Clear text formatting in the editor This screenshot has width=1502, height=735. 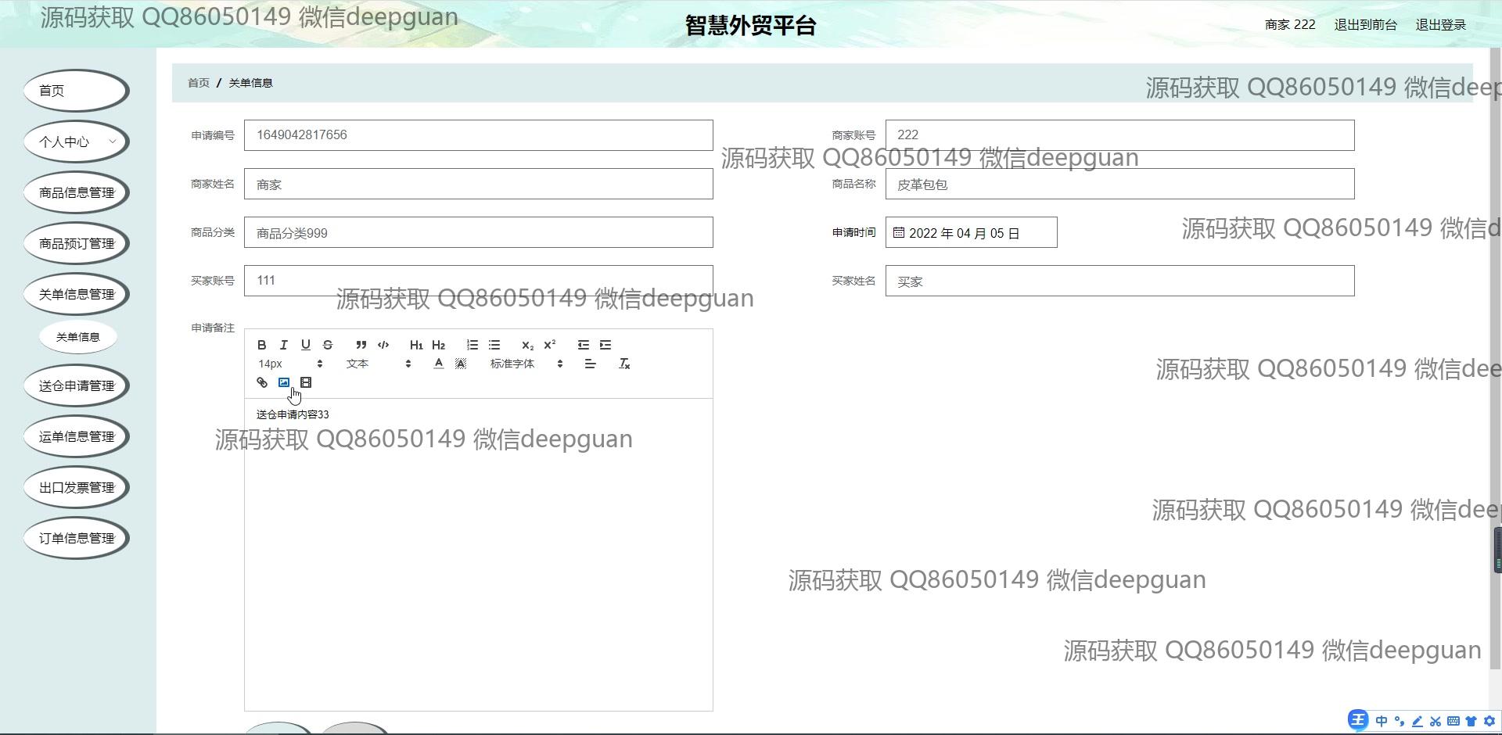[x=624, y=364]
